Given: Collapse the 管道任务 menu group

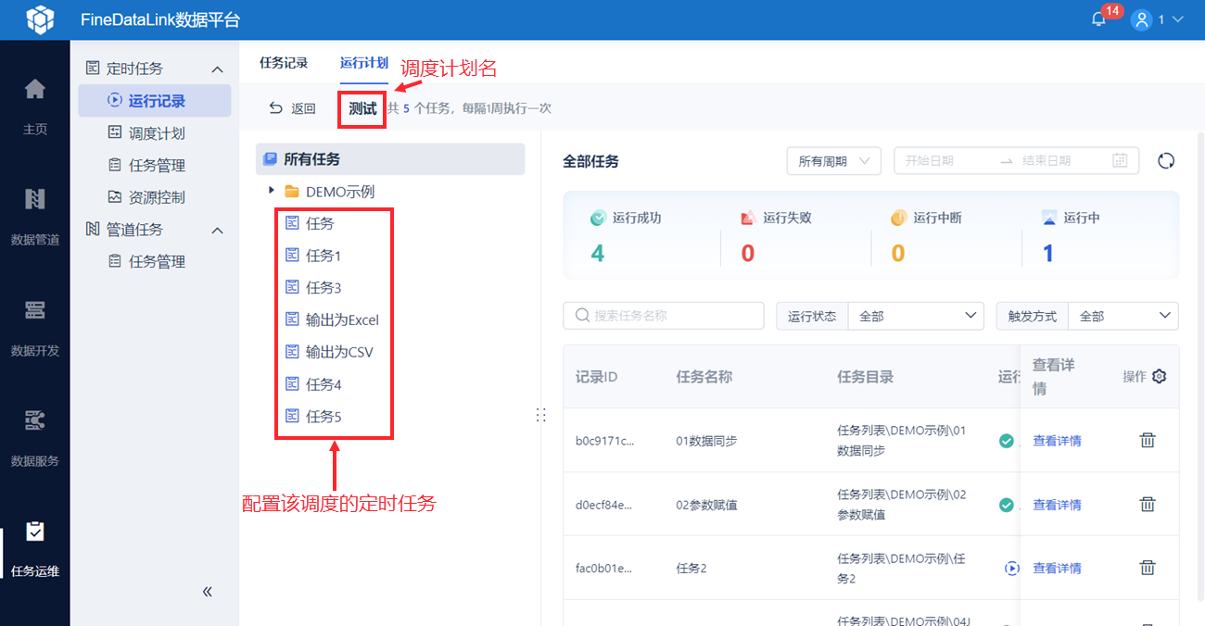Looking at the screenshot, I should (x=218, y=230).
